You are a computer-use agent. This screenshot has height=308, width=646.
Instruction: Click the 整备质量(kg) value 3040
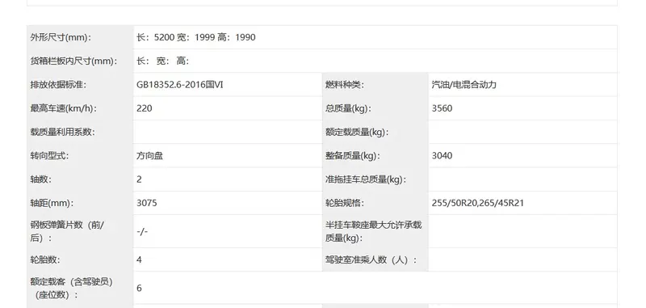point(442,156)
